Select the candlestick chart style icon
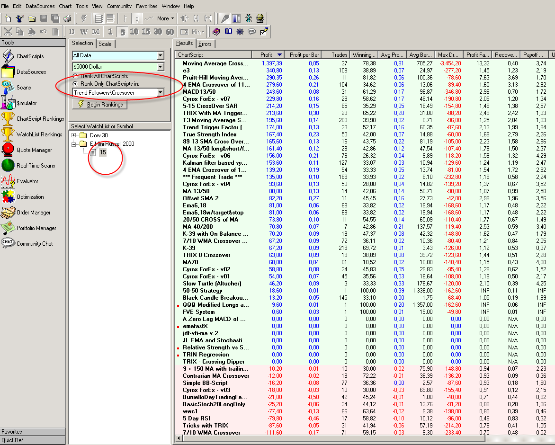This screenshot has width=555, height=445. pos(137,18)
